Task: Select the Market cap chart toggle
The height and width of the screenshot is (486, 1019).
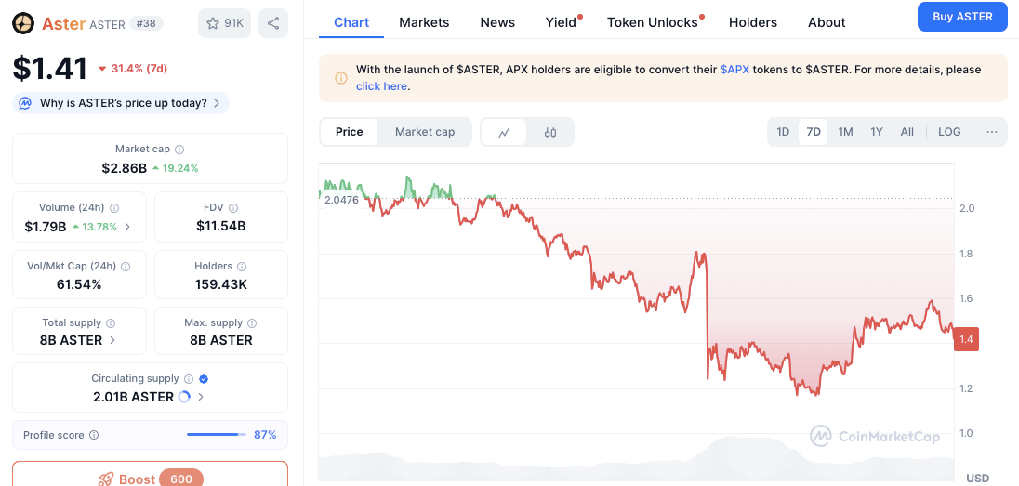Action: point(425,132)
